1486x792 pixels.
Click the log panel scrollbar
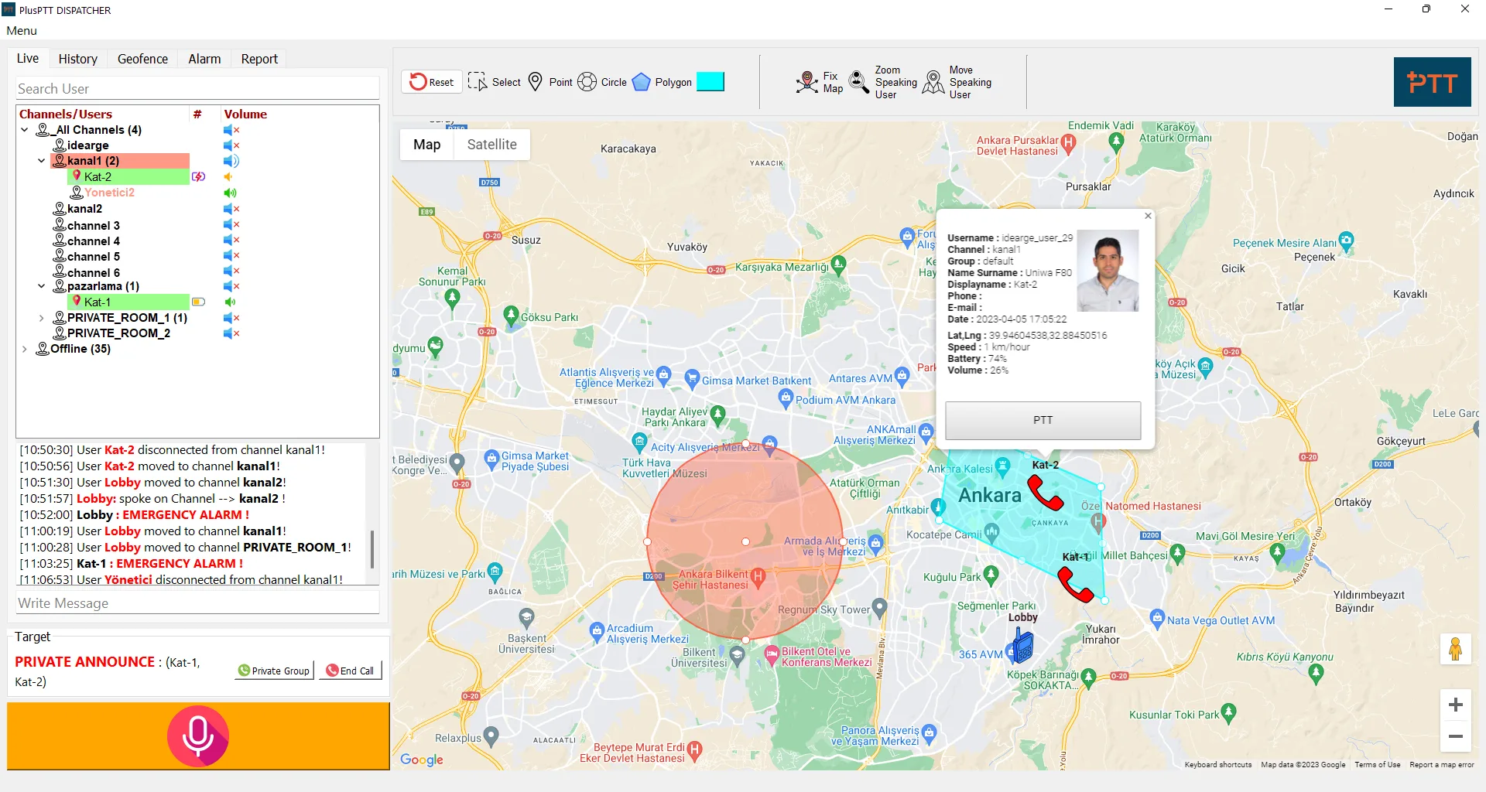(372, 549)
